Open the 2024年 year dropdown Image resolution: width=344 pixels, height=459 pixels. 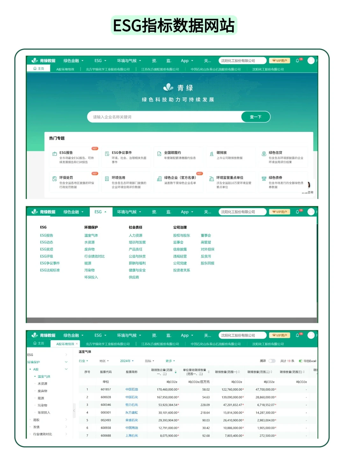tap(127, 361)
